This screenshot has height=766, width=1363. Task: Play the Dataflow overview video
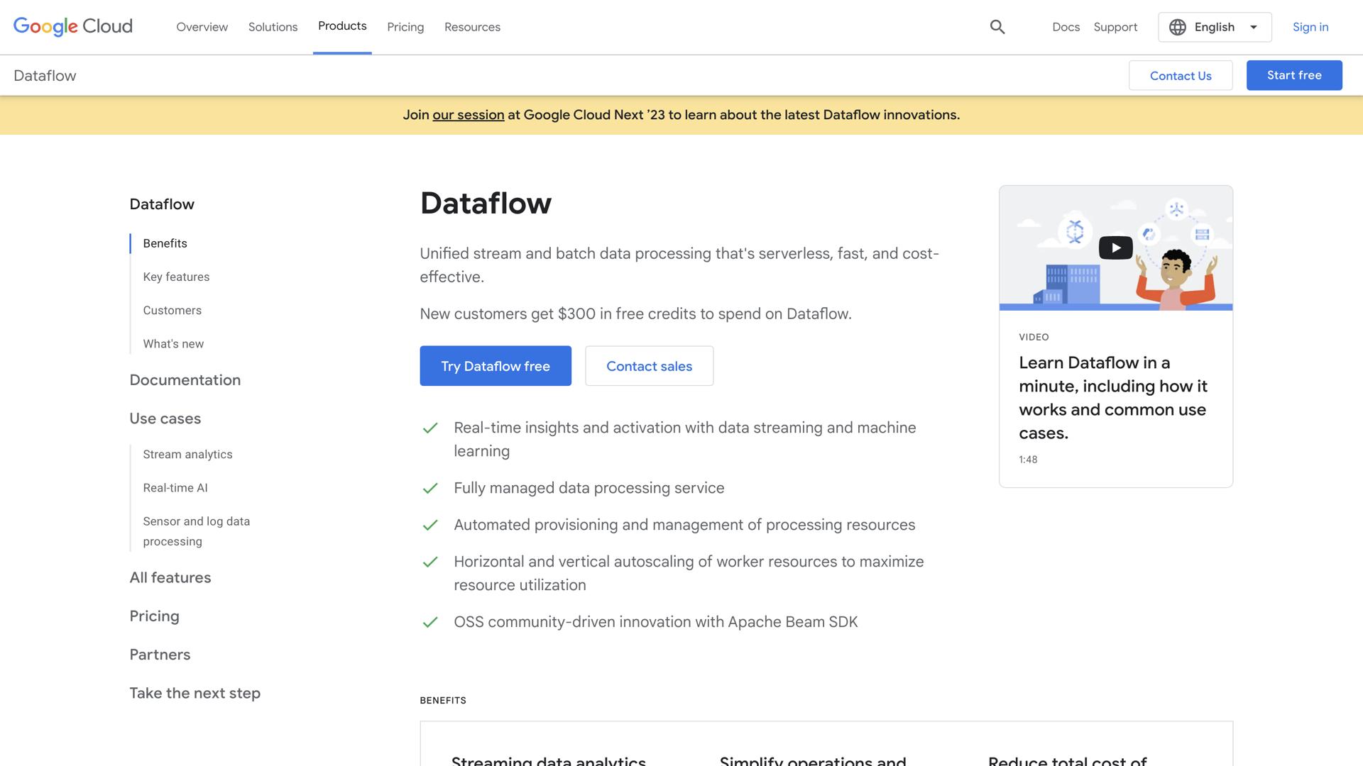pos(1115,248)
